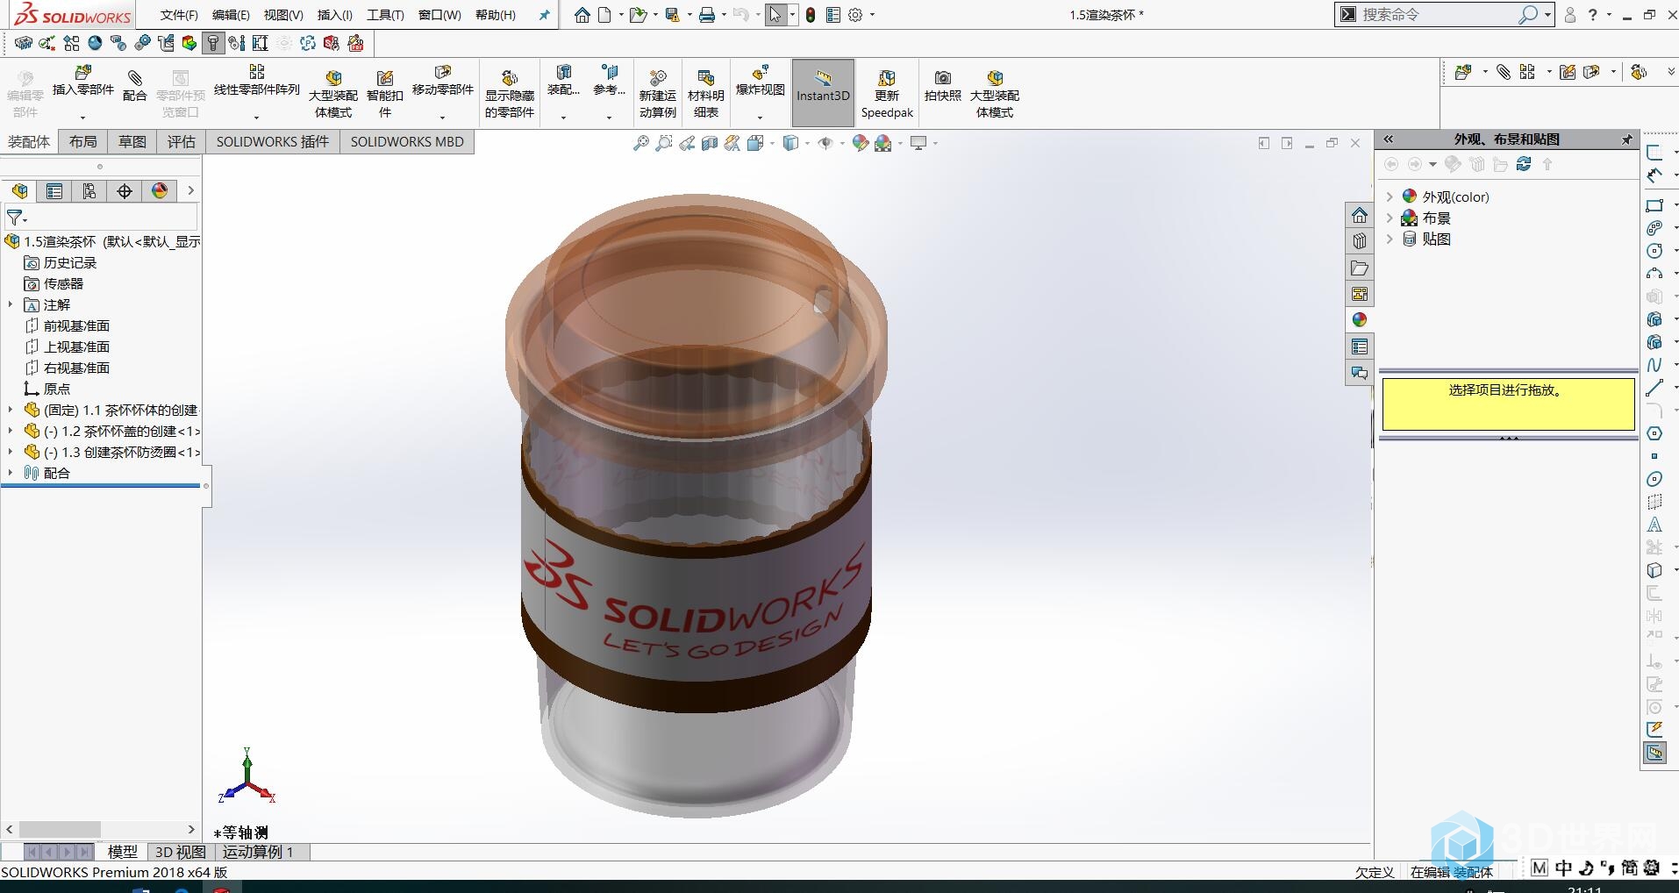Viewport: 1679px width, 893px height.
Task: Open the 工具(T) menu
Action: coord(385,15)
